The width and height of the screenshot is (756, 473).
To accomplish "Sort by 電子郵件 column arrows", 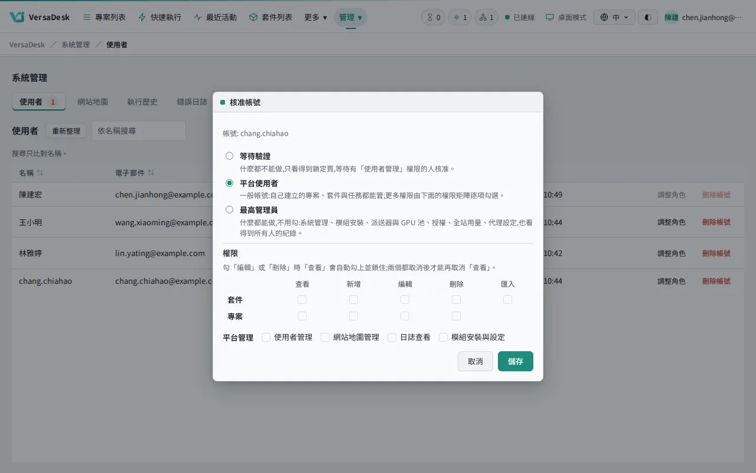I will pos(151,173).
